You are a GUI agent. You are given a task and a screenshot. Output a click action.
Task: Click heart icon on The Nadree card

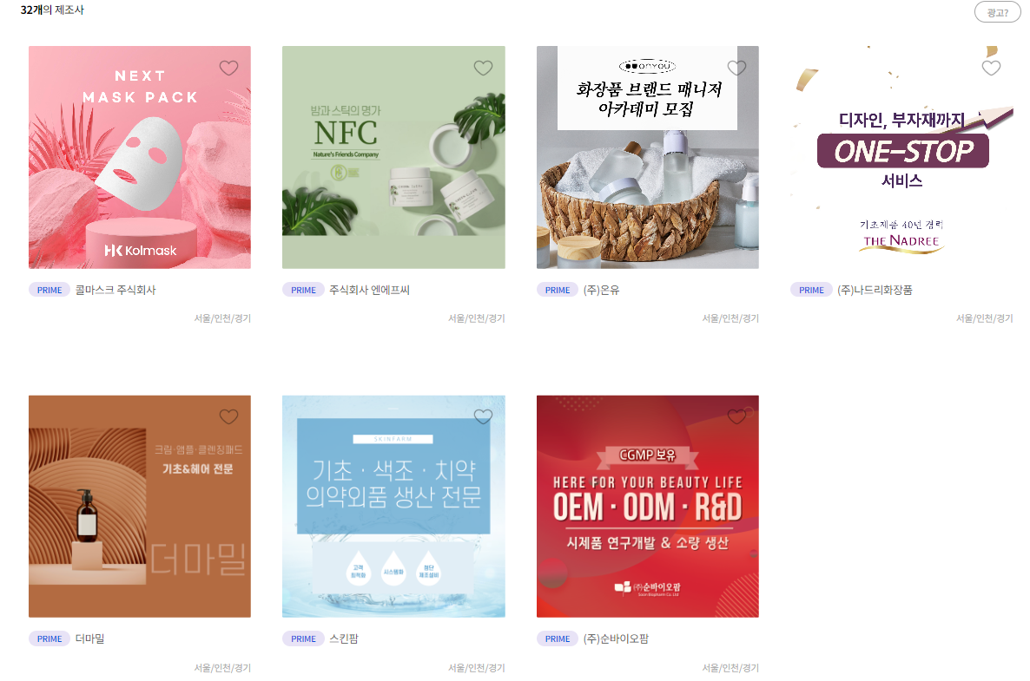tap(991, 68)
